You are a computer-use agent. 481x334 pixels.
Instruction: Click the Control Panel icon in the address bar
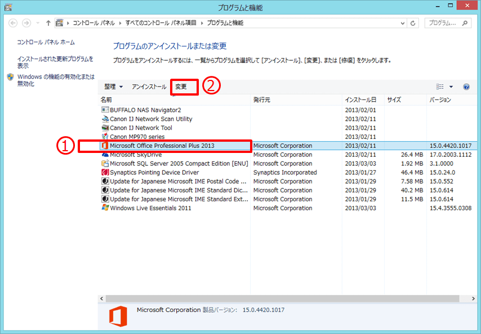point(60,23)
